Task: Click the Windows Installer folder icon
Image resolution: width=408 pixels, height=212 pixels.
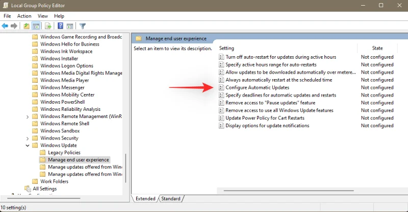Action: (35, 59)
